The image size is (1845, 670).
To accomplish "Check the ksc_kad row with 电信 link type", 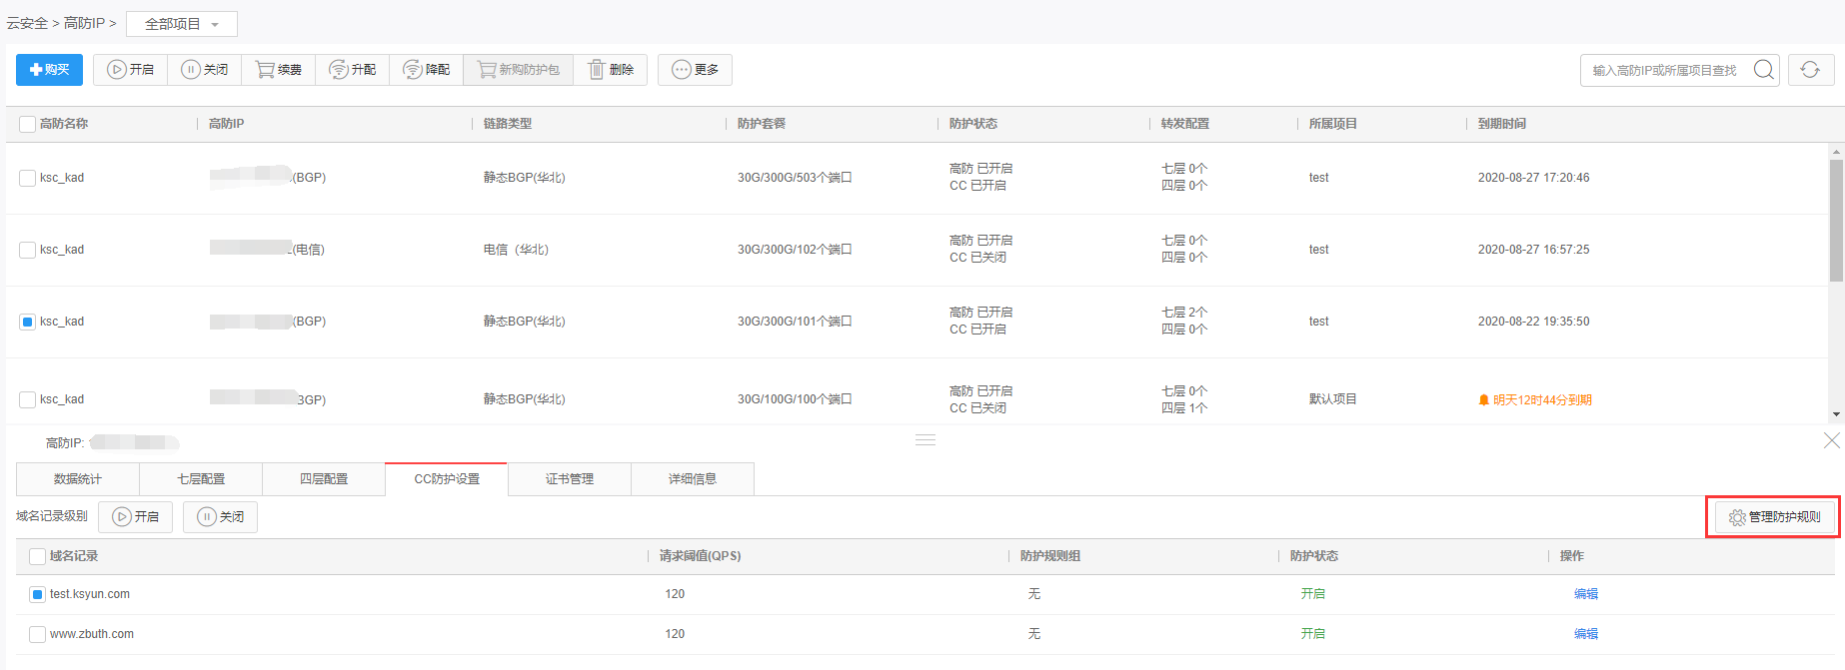I will pyautogui.click(x=28, y=250).
